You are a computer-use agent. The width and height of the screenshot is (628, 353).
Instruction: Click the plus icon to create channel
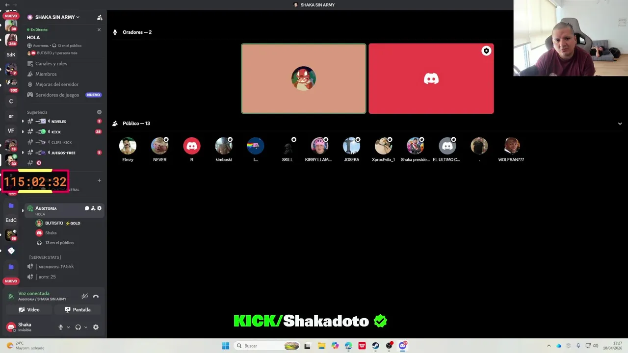[x=99, y=180]
